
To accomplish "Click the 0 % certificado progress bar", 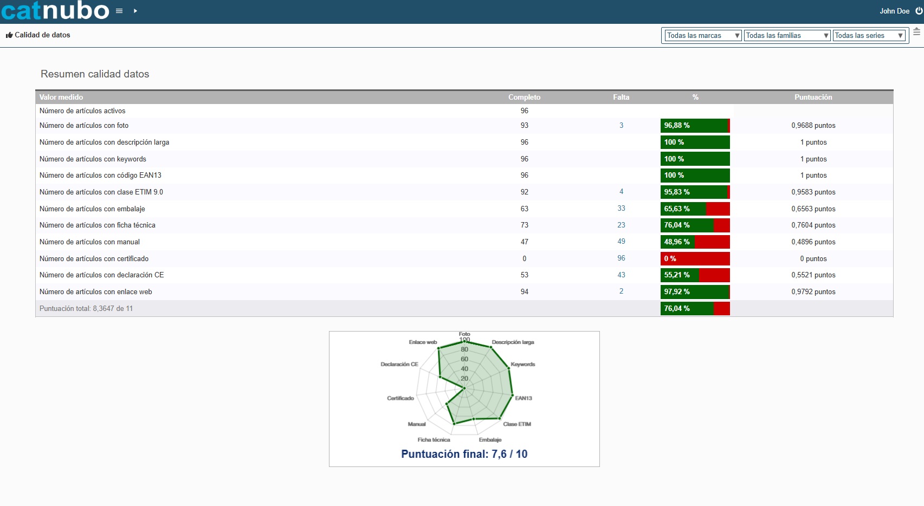I will [695, 259].
